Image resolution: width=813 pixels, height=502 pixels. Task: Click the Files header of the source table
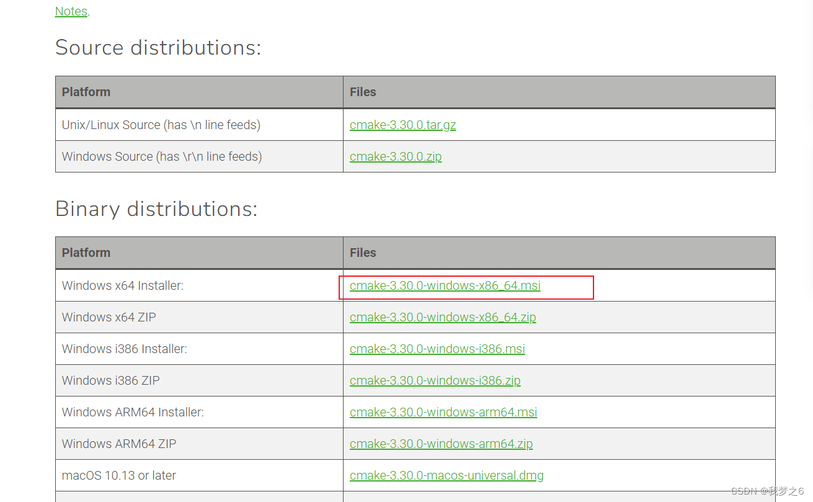pyautogui.click(x=363, y=92)
